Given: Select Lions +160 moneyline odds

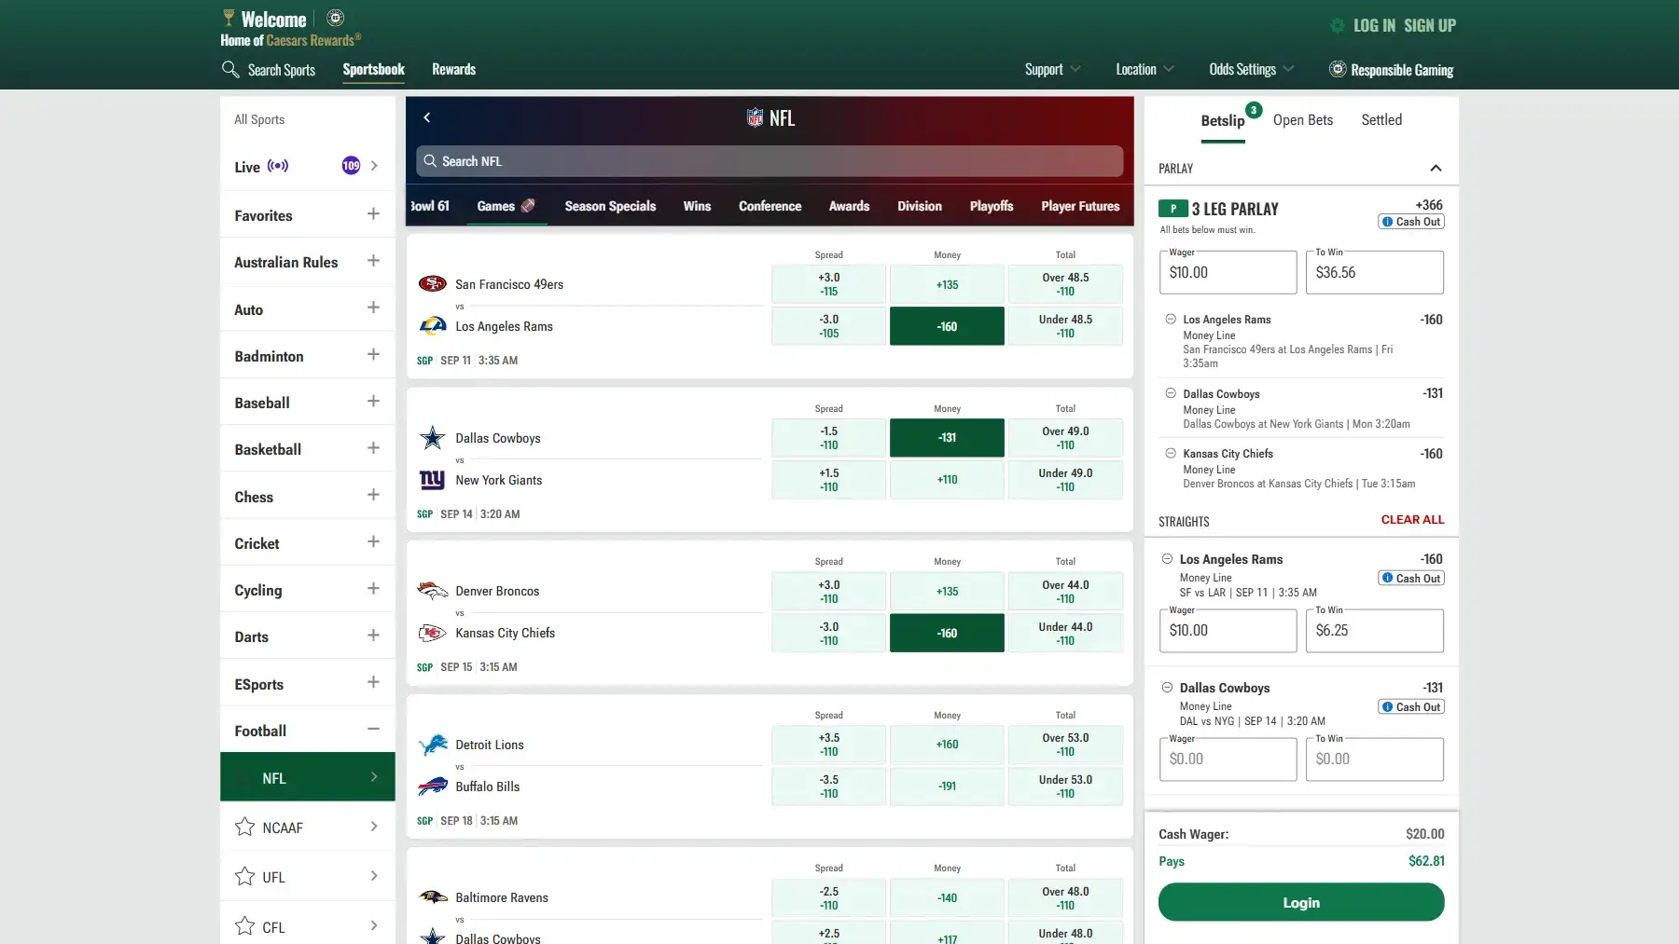Looking at the screenshot, I should [947, 745].
